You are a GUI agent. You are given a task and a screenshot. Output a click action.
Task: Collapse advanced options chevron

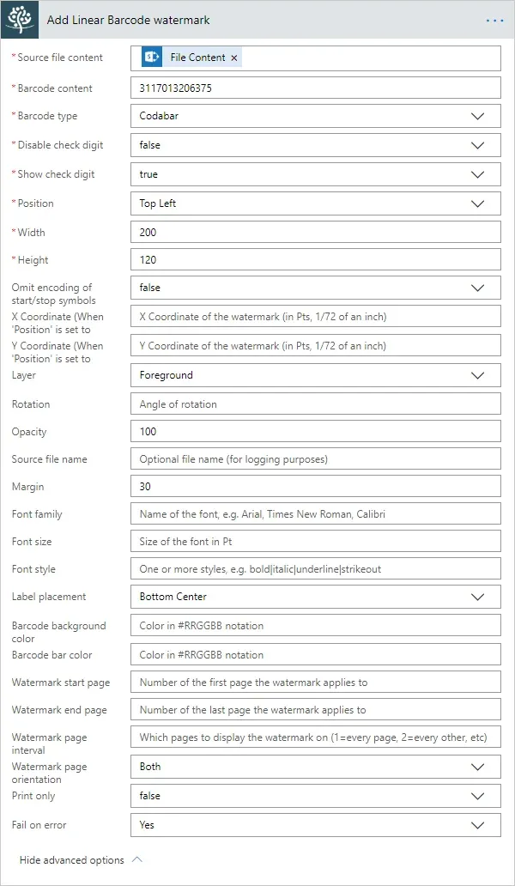[136, 860]
